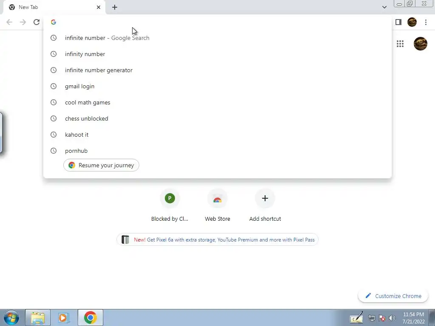Open the 'Blocked by Cl...' shortcut
The height and width of the screenshot is (326, 435).
pos(170,206)
